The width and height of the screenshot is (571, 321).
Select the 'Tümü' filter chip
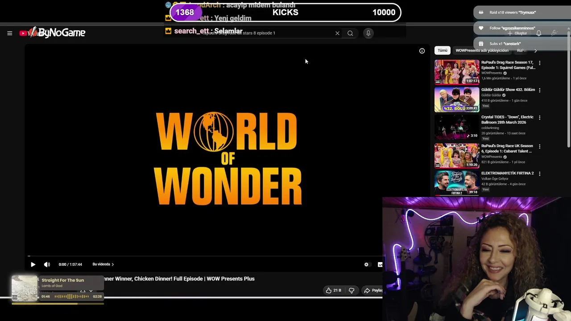point(442,50)
